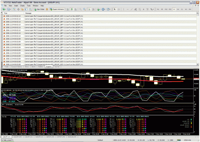
Task: Click the New Chart toolbar icon
Action: [4, 9]
